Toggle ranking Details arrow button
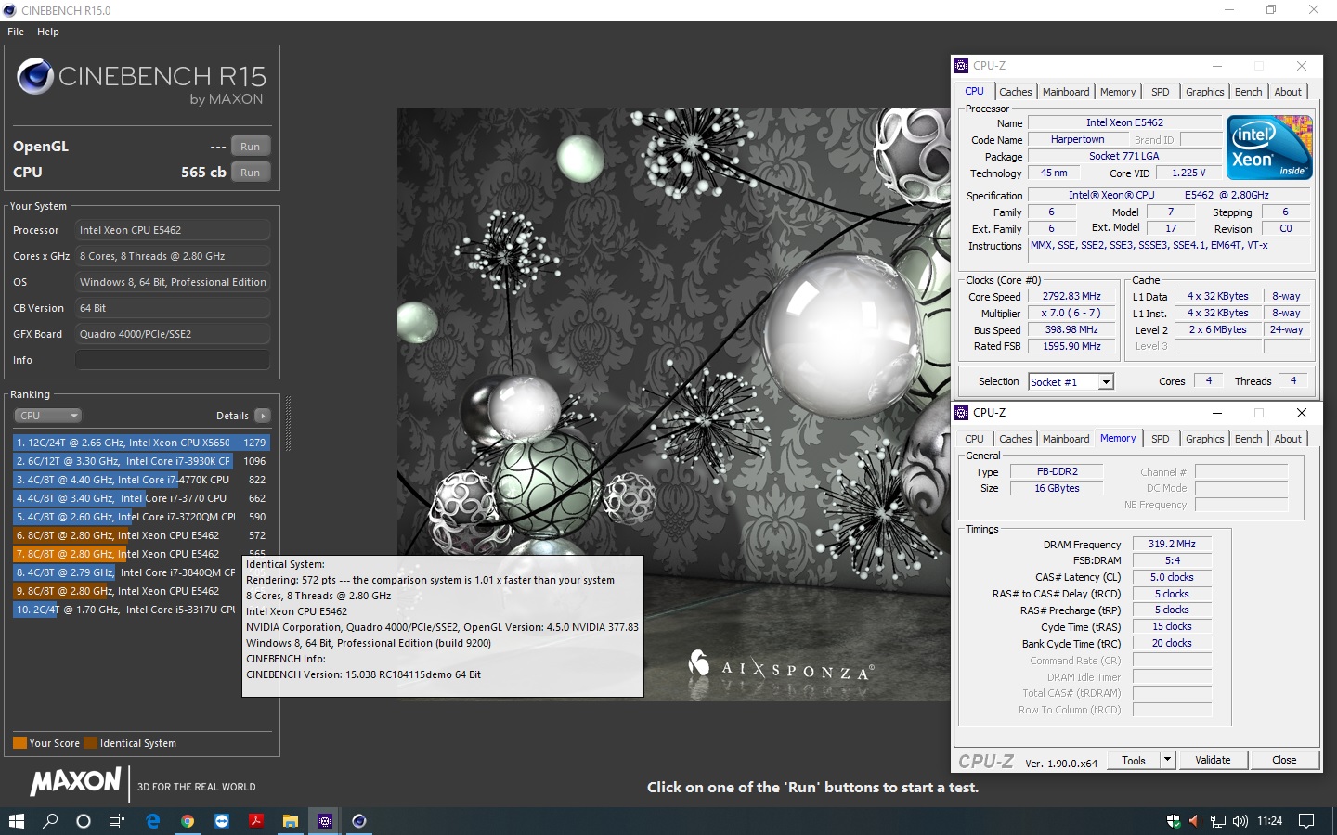Screen dimensions: 1337x835 tap(263, 416)
